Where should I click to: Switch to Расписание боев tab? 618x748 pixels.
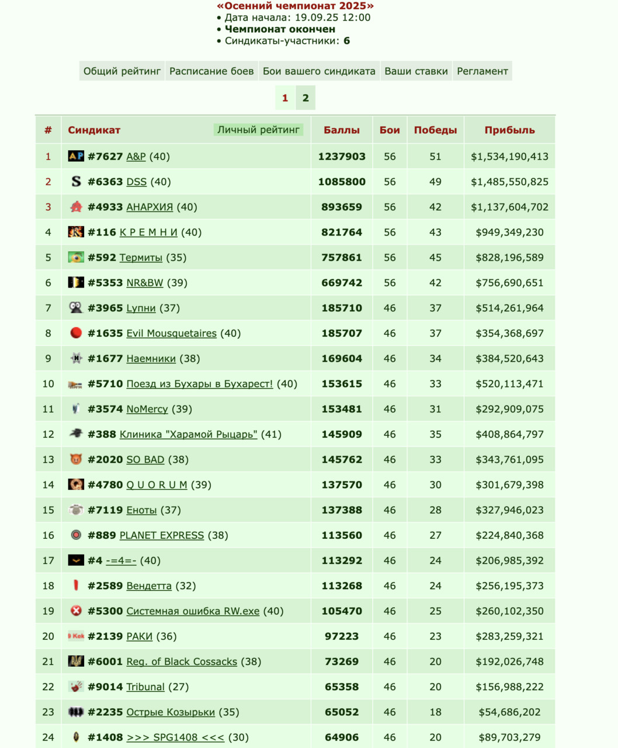point(211,71)
